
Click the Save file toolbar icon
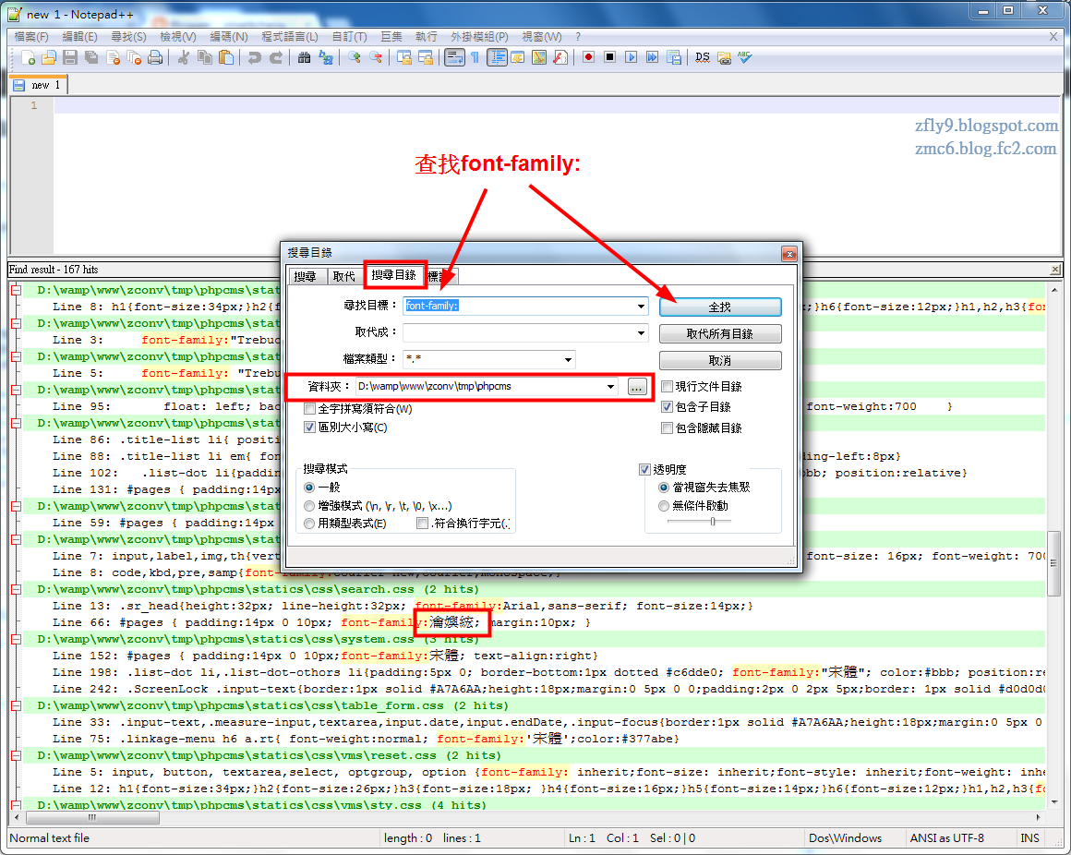coord(69,58)
